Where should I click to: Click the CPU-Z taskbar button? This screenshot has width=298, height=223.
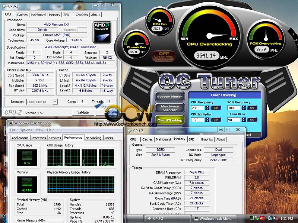point(167,219)
